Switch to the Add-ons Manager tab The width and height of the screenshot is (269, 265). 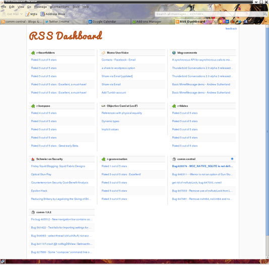(x=149, y=22)
